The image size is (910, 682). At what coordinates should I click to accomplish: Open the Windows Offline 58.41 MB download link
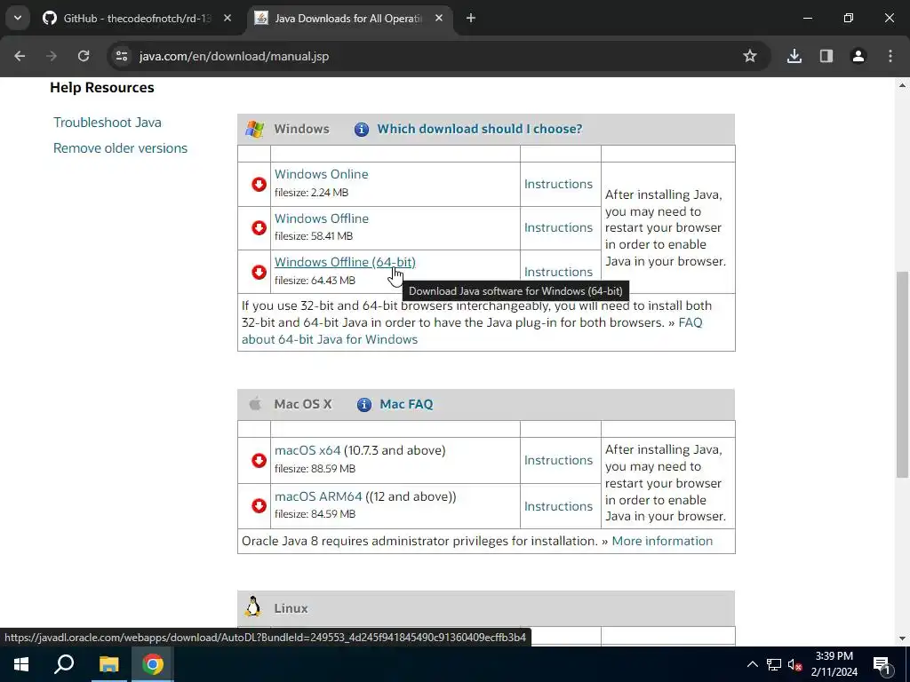322,218
